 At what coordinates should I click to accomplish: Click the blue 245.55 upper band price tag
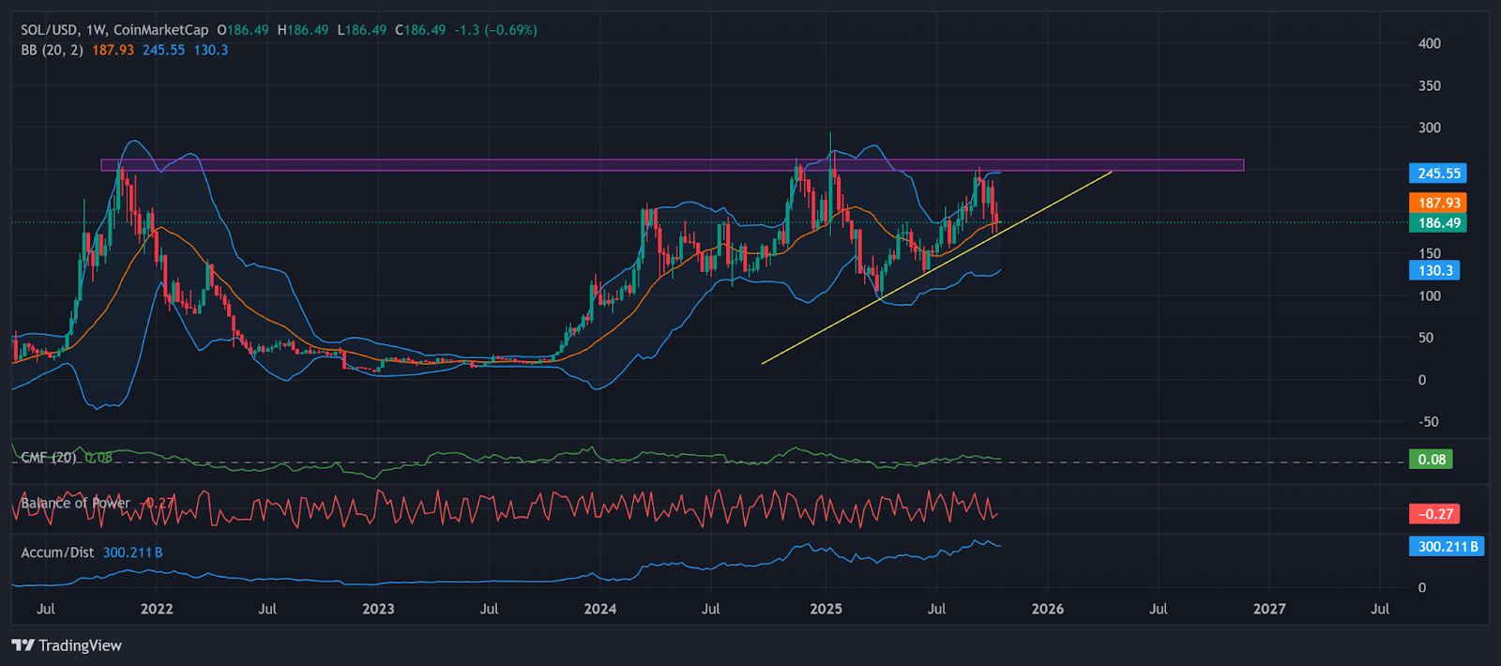(1438, 174)
